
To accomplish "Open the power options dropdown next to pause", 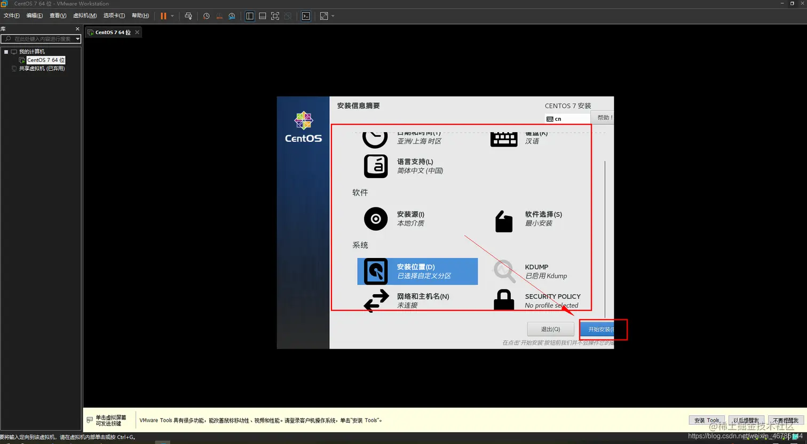I will click(x=172, y=16).
